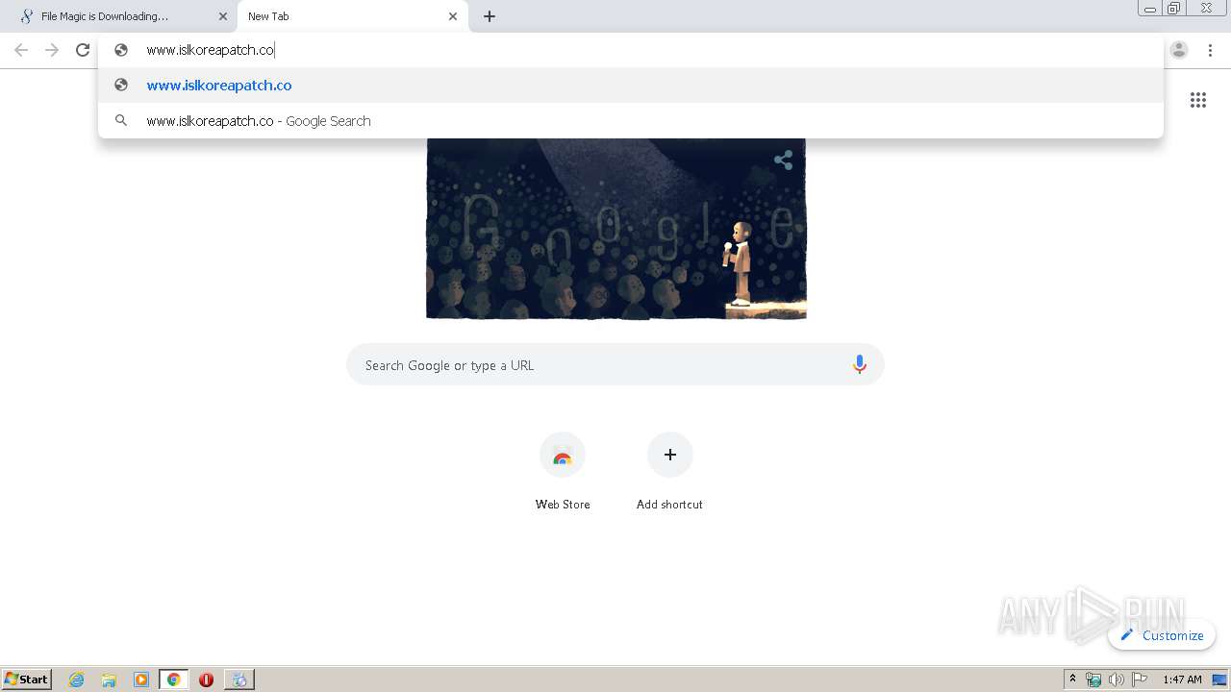This screenshot has height=692, width=1231.
Task: Open the Chrome profile avatar
Action: pyautogui.click(x=1179, y=50)
